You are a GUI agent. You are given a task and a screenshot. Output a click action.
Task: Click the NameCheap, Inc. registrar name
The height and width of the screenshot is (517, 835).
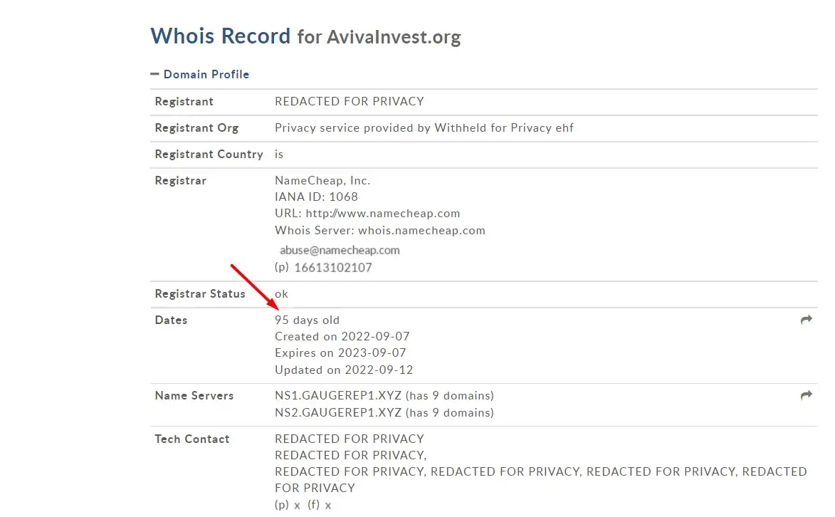tap(322, 180)
